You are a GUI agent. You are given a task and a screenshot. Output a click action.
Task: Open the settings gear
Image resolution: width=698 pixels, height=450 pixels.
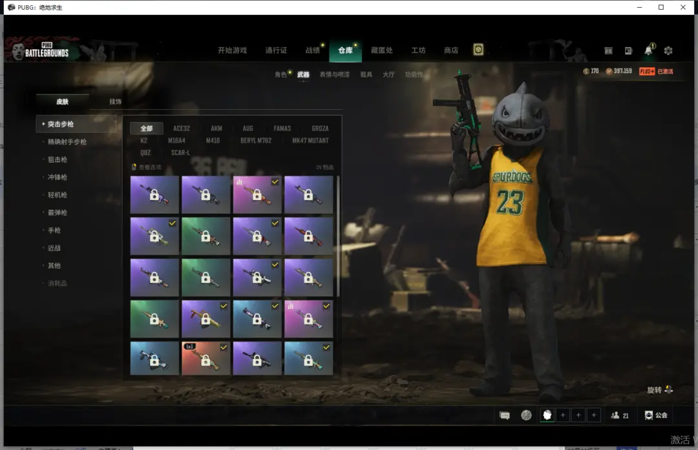click(x=668, y=51)
